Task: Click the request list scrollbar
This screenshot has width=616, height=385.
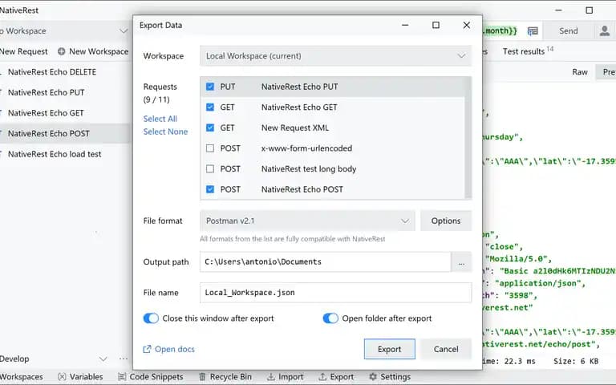Action: [x=468, y=137]
